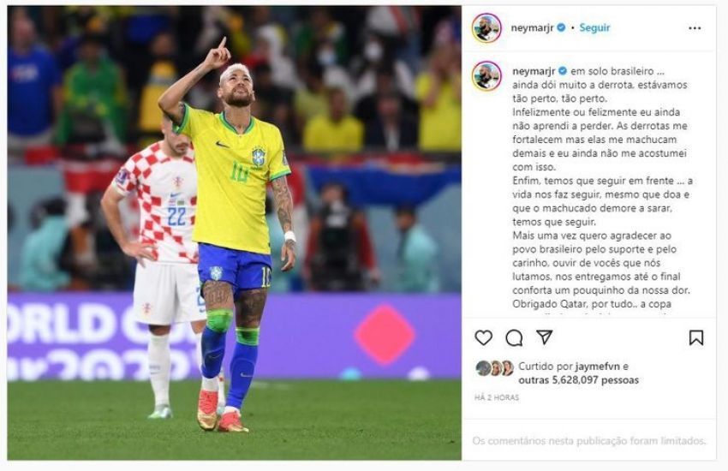The image size is (728, 471).
Task: Click the HÁ 2 HORAS timestamp
Action: coord(496,397)
